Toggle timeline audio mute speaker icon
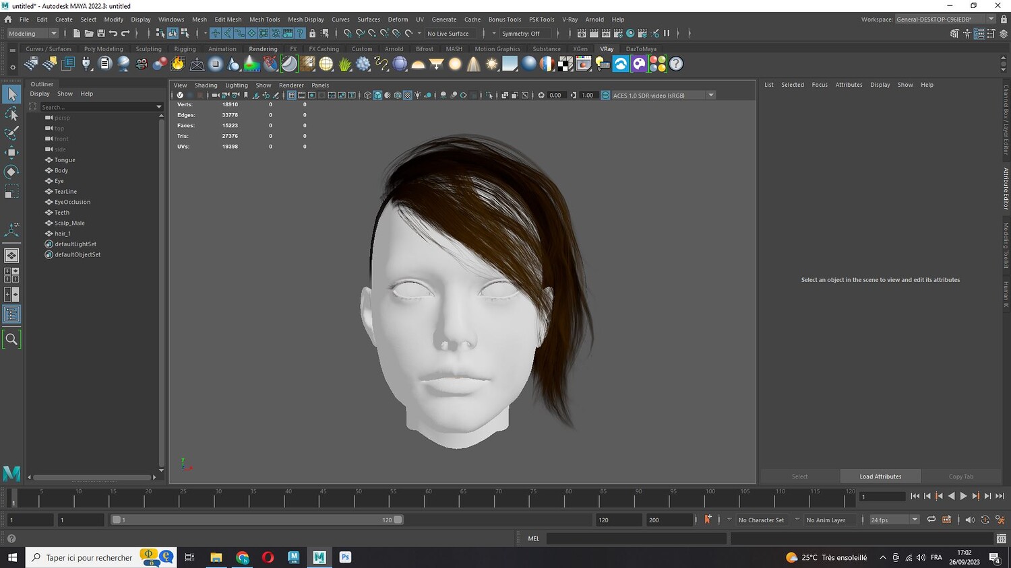 click(x=969, y=520)
